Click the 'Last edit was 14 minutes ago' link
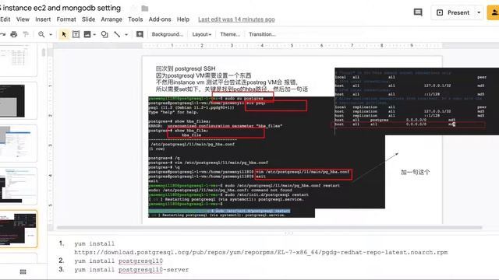The image size is (499, 280). point(236,19)
